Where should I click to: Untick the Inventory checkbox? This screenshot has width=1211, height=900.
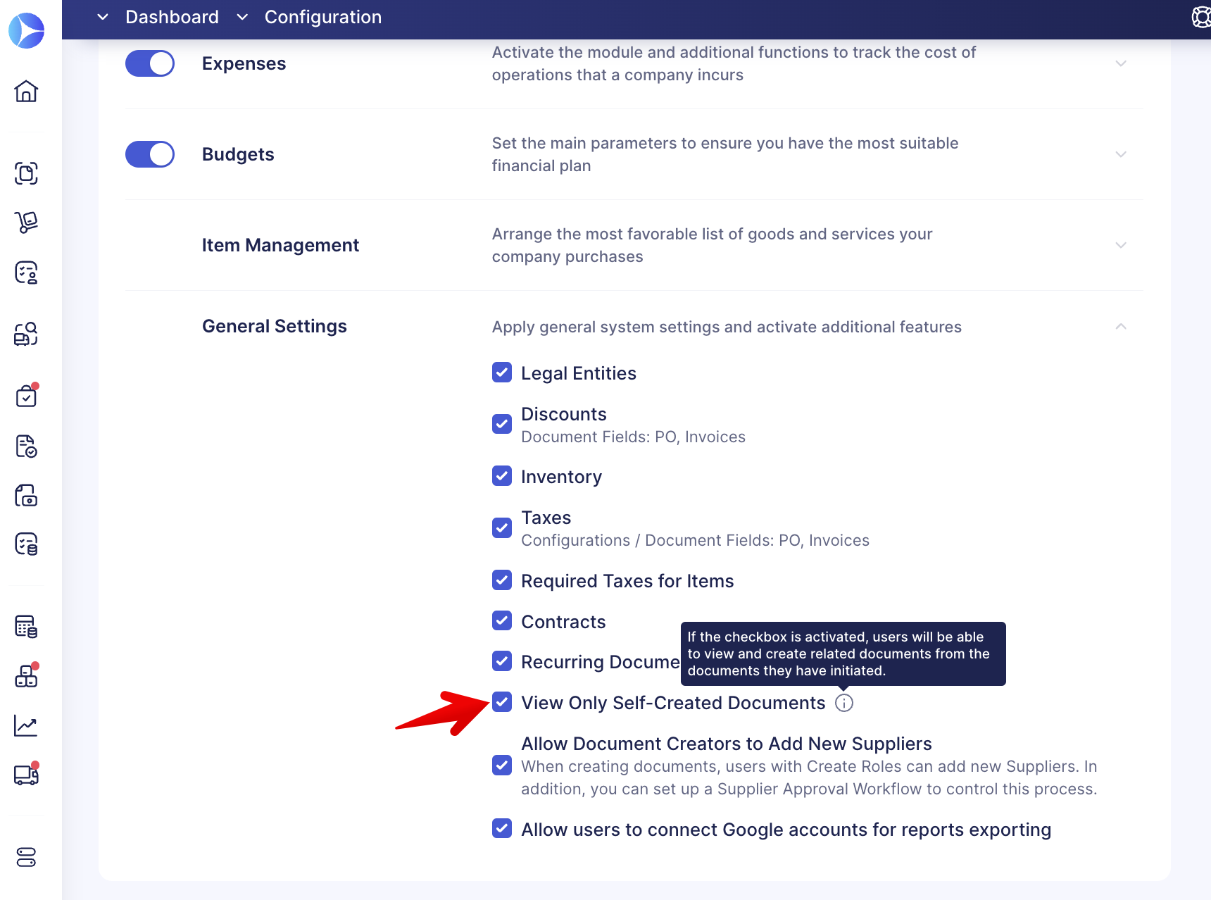coord(502,476)
